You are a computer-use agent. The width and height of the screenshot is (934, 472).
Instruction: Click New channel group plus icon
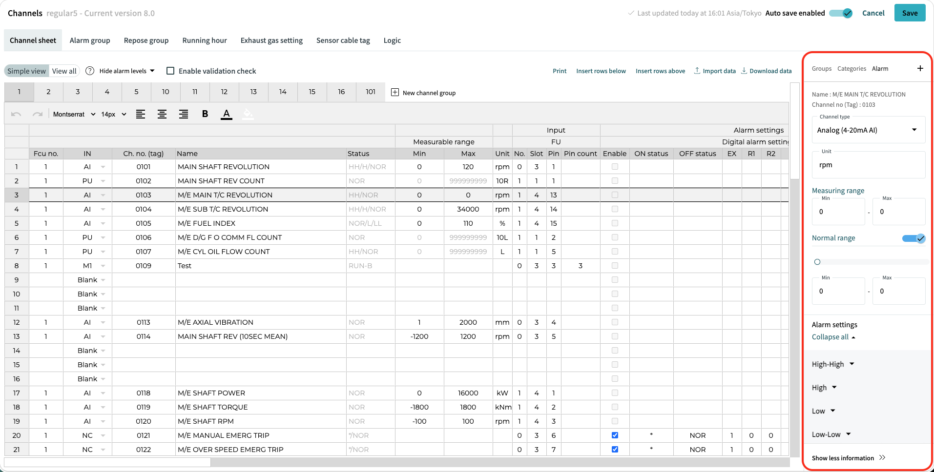coord(395,93)
